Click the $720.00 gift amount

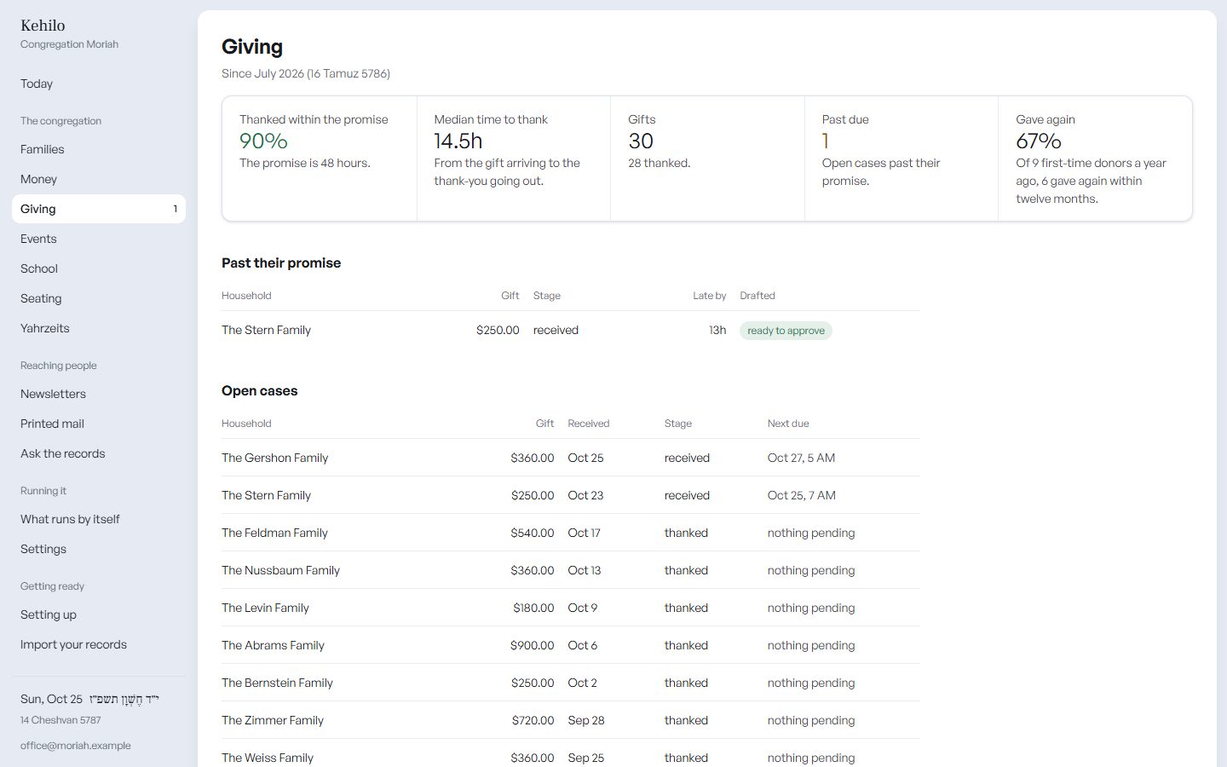coord(533,720)
